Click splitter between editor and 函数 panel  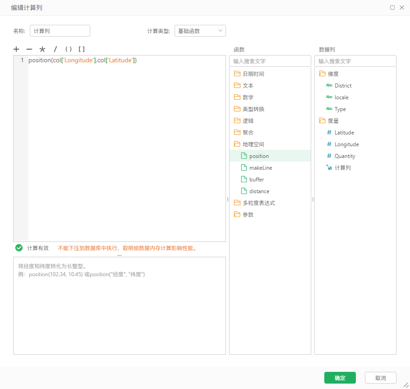[228, 199]
